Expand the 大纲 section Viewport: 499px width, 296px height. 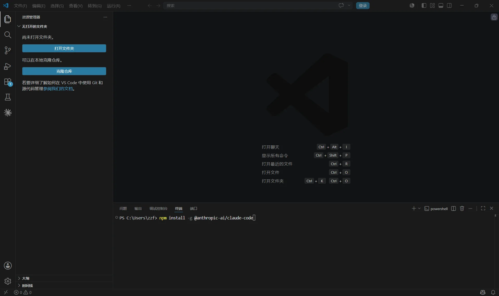(x=64, y=278)
